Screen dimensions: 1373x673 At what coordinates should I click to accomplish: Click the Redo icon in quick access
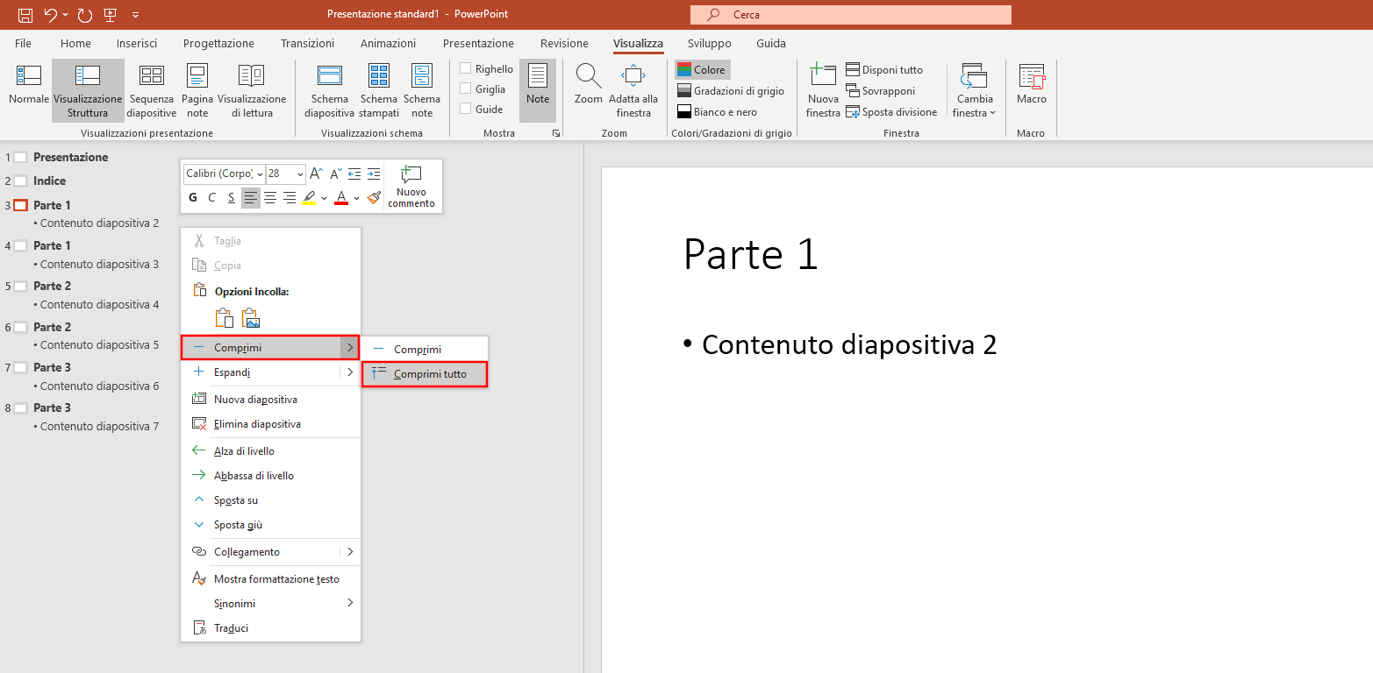coord(85,14)
